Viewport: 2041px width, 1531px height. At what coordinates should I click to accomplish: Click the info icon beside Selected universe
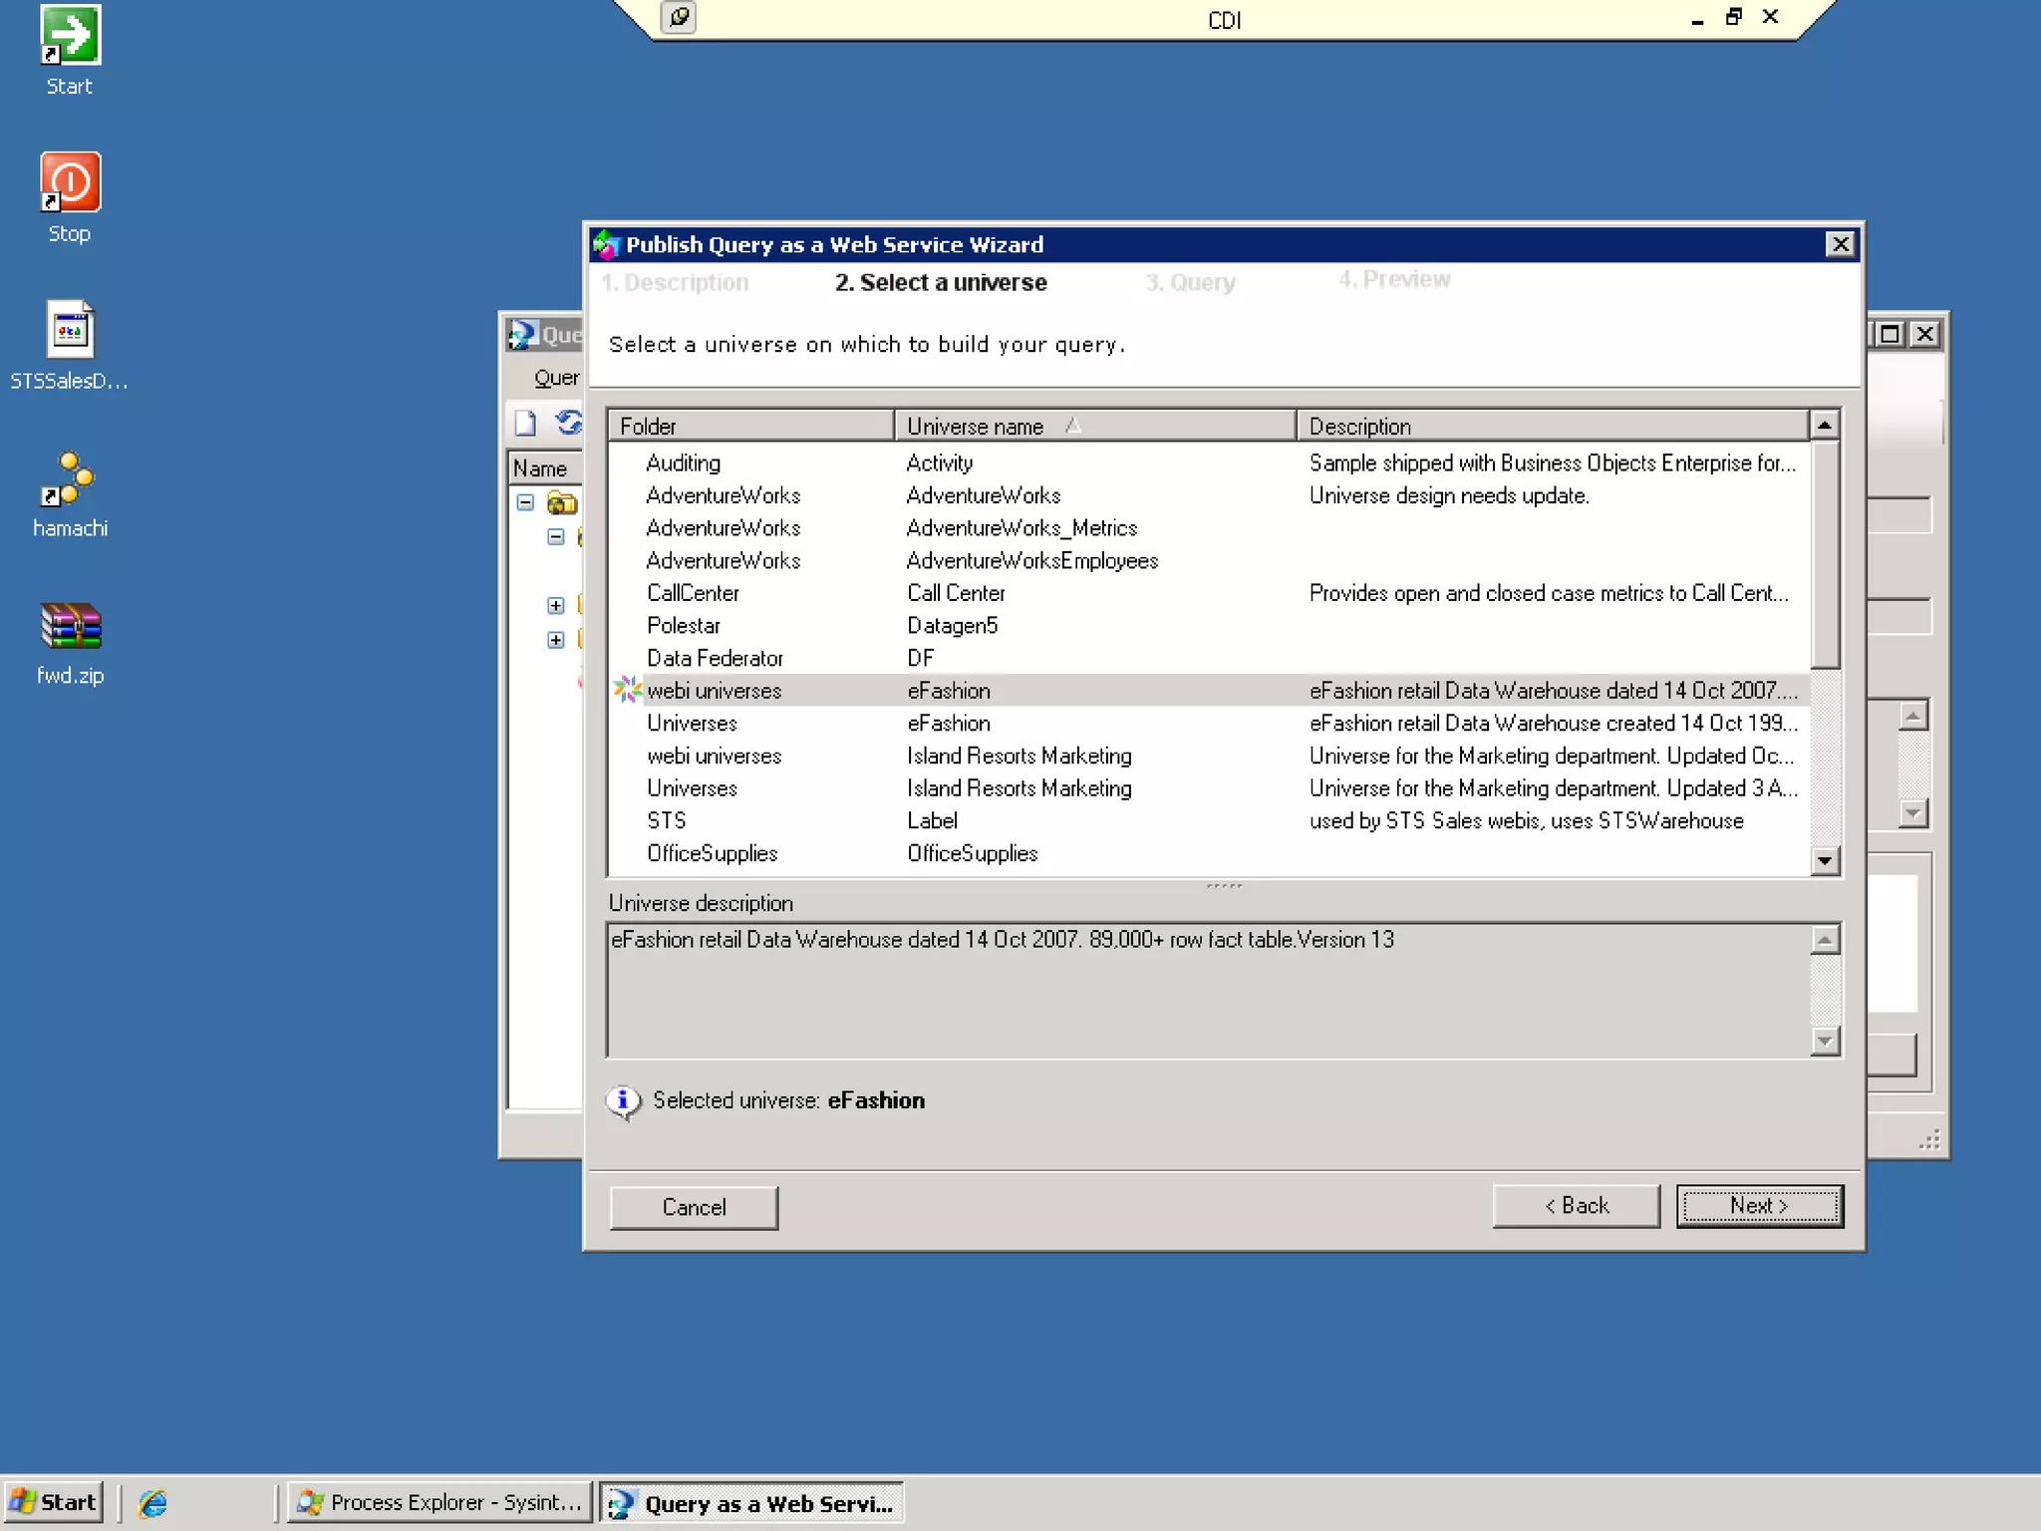624,1100
